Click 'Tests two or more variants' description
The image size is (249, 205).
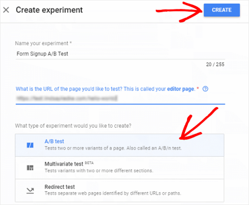(x=113, y=148)
